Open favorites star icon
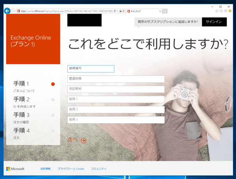 pyautogui.click(x=221, y=11)
